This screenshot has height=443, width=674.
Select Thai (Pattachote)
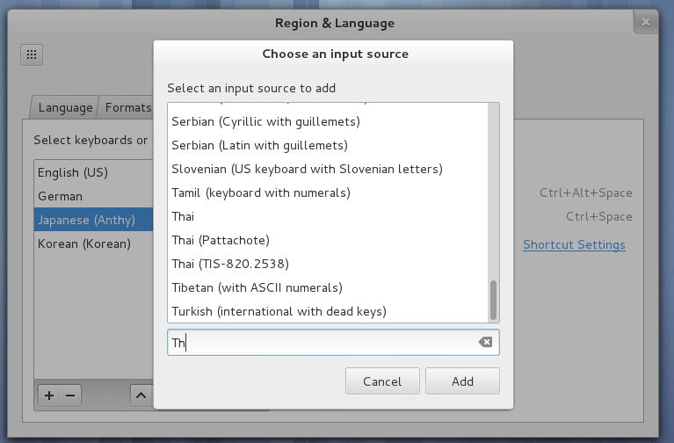(328, 240)
